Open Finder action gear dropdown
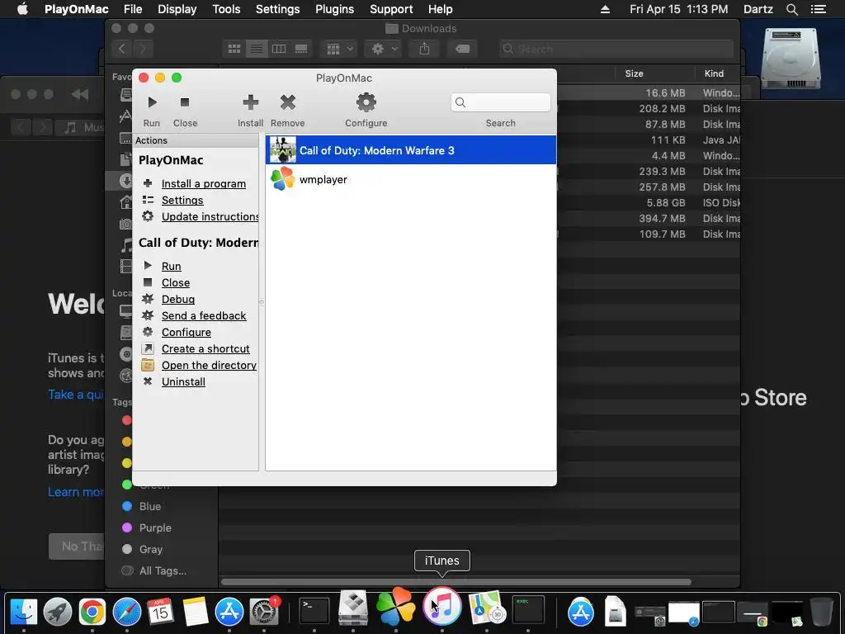 pos(383,49)
